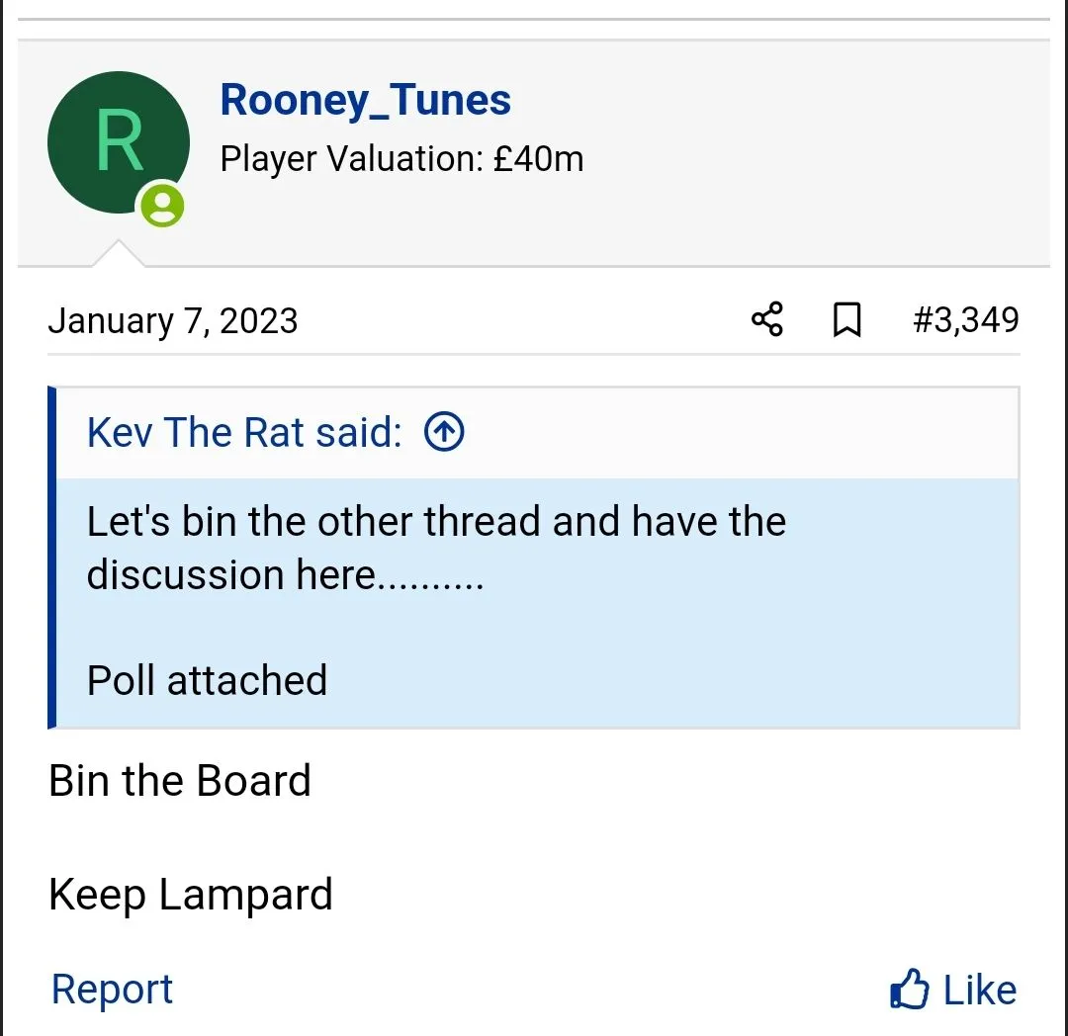Click the share post icon
The height and width of the screenshot is (1036, 1068).
pyautogui.click(x=767, y=319)
